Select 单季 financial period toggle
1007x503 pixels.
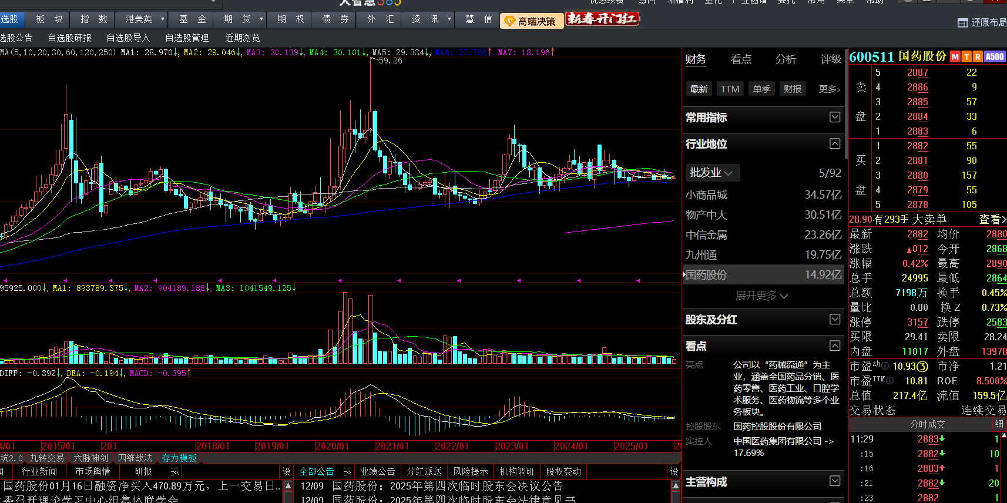pyautogui.click(x=761, y=89)
